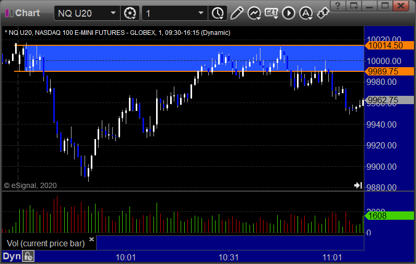Click the symbol link arrows icon

pyautogui.click(x=323, y=13)
